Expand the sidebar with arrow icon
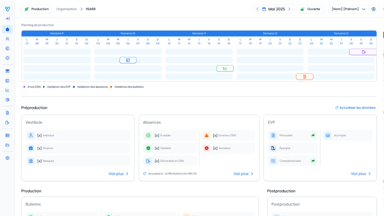This screenshot has width=384, height=216. coord(7,19)
